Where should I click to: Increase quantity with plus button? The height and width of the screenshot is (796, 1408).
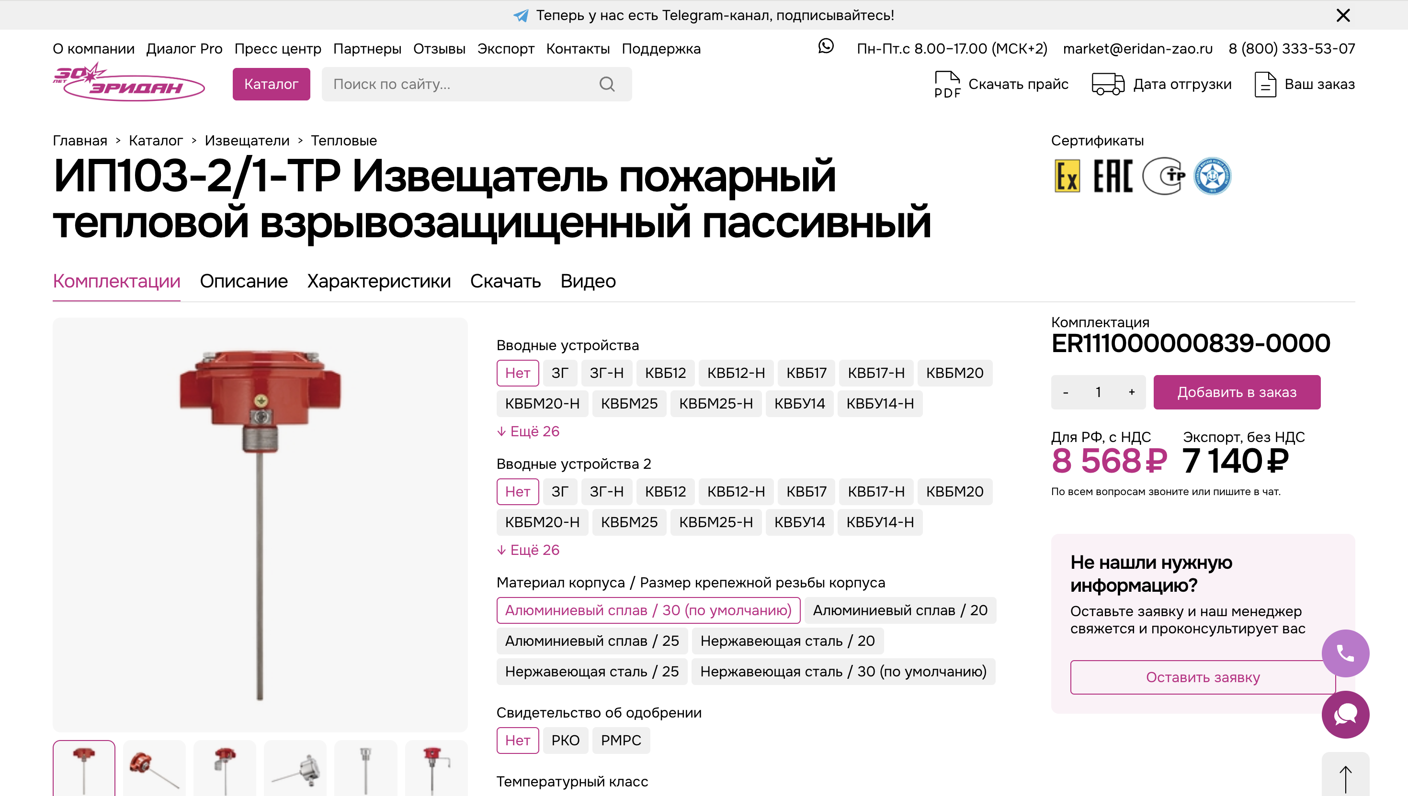point(1132,392)
